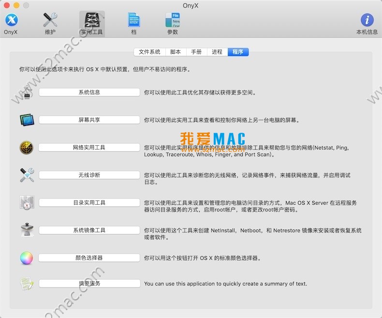Minimize the window with yellow button
Image resolution: width=382 pixels, height=318 pixels.
point(16,5)
